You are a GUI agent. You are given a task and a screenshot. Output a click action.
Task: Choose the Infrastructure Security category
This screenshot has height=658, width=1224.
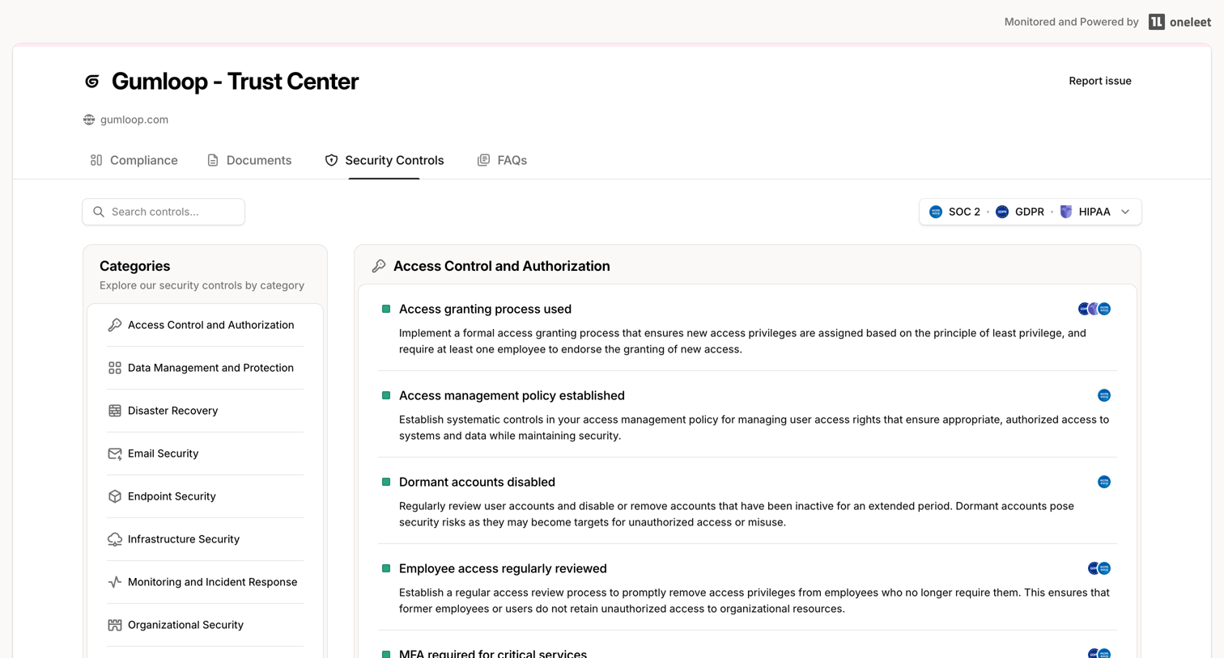(x=205, y=539)
